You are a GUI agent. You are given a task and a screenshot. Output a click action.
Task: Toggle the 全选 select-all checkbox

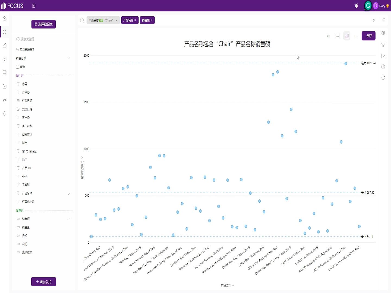coord(18,67)
